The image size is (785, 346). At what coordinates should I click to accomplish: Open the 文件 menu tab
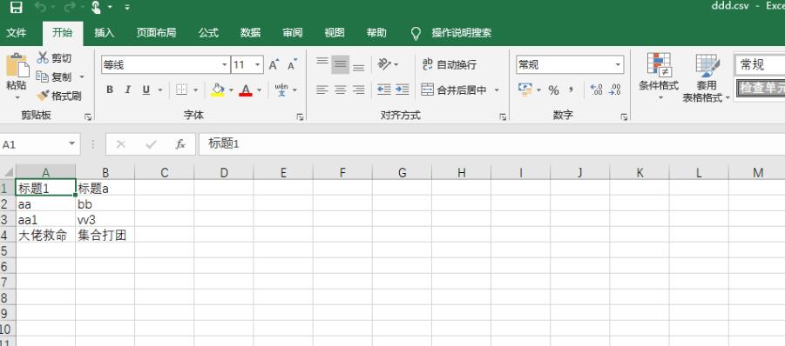pos(17,33)
